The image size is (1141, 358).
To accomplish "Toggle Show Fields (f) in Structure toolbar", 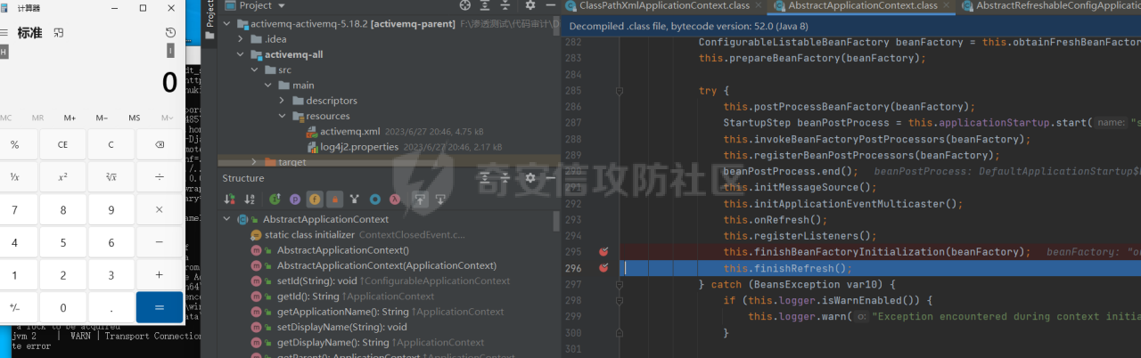I will click(x=315, y=199).
